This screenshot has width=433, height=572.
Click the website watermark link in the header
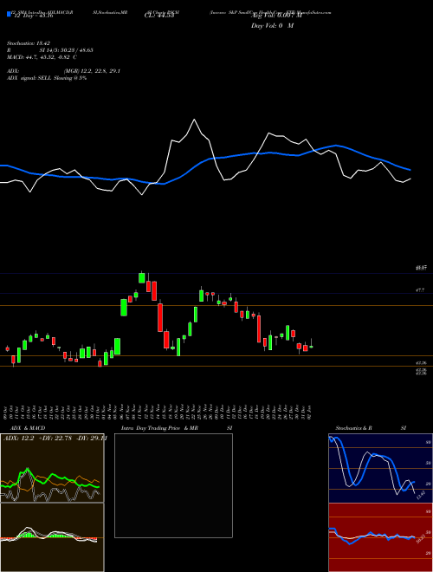[x=314, y=12]
